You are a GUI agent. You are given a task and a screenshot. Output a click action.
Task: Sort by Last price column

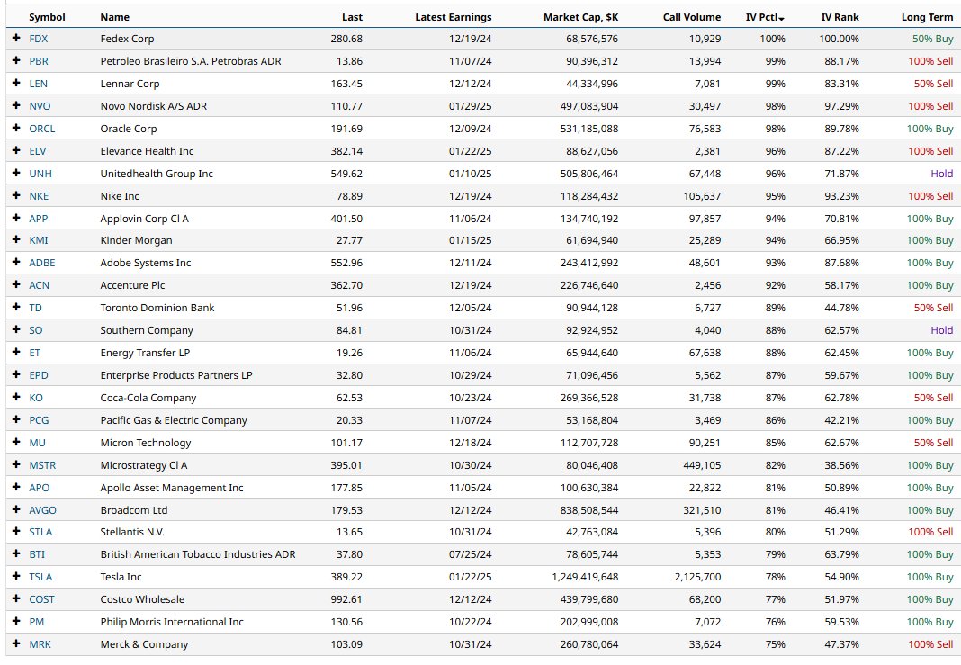[x=352, y=17]
